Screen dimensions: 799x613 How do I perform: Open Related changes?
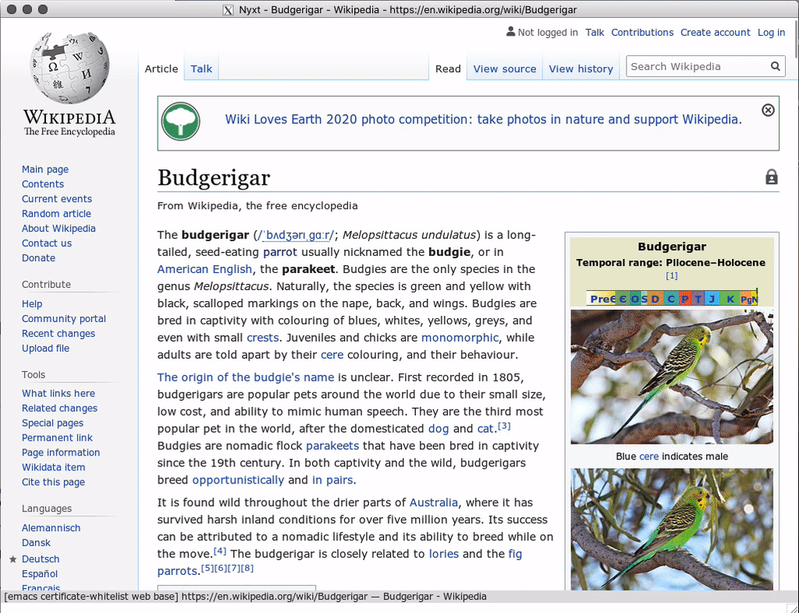(x=59, y=409)
